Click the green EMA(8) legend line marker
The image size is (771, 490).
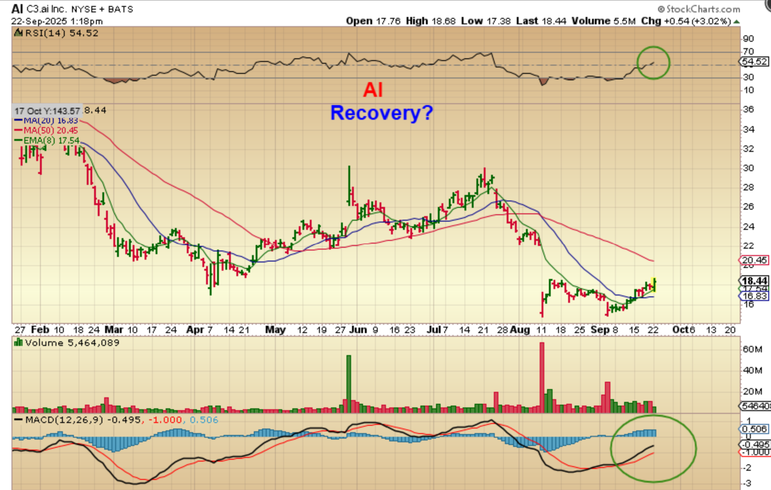pos(19,140)
